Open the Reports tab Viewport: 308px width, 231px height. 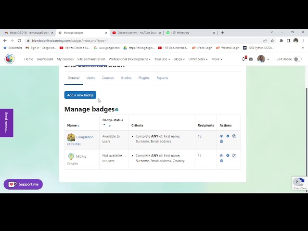162,78
